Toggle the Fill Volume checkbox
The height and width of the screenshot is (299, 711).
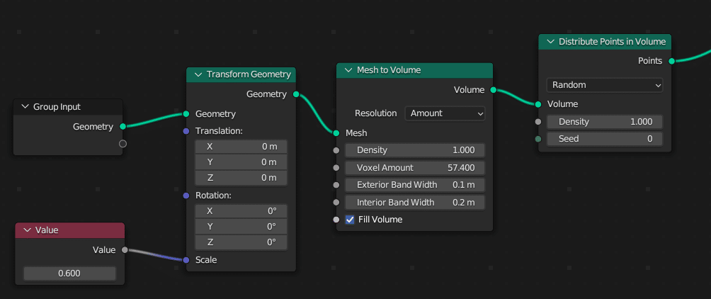[350, 220]
